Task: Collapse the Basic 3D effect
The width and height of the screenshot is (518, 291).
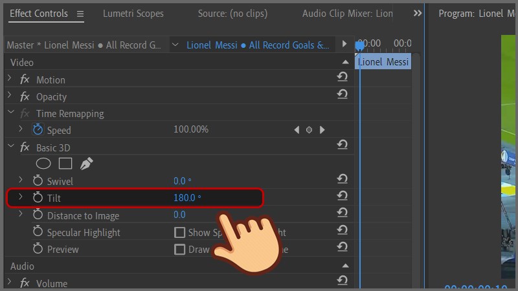Action: [11, 145]
